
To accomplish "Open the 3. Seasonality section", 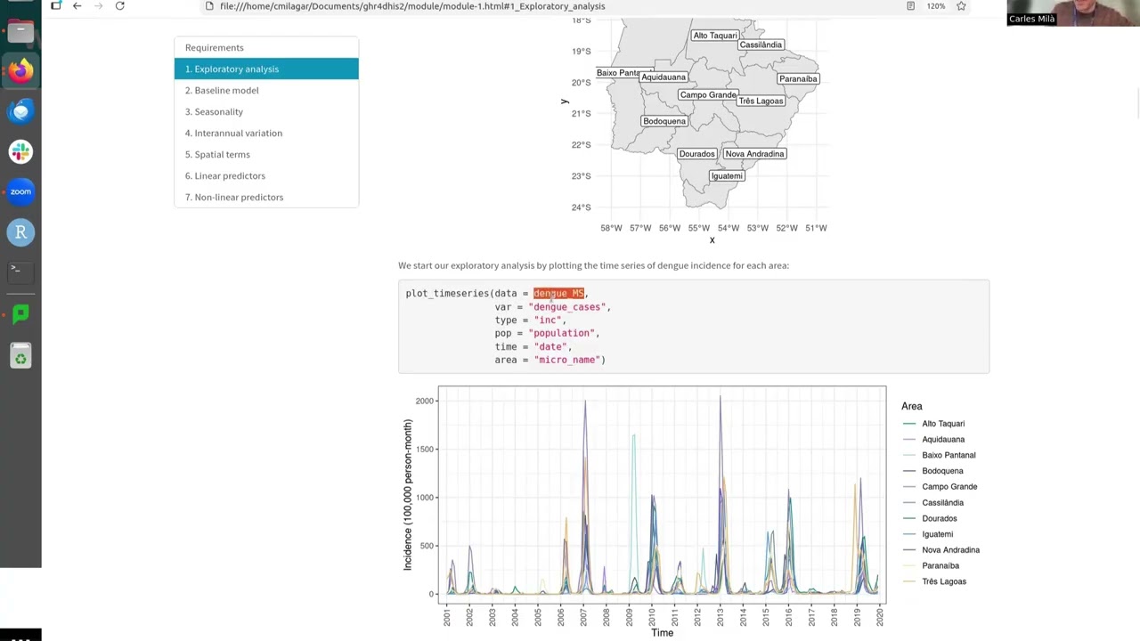I will click(x=266, y=111).
